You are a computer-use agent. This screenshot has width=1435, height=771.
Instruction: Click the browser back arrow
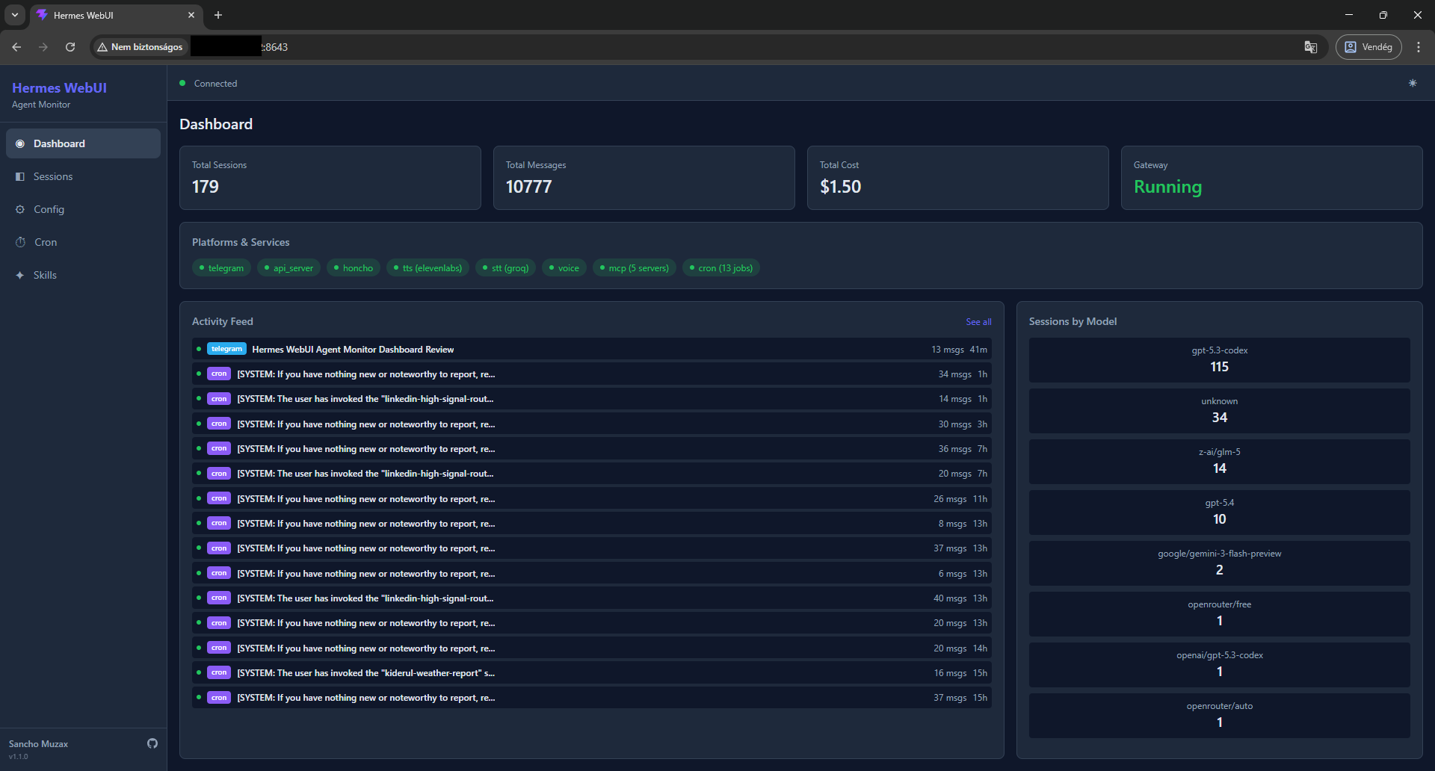16,47
